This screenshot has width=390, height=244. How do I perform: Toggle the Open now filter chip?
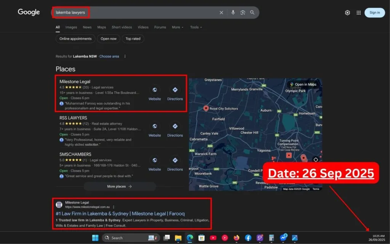109,39
